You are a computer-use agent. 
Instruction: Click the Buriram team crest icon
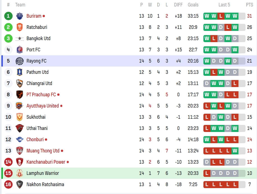point(20,16)
